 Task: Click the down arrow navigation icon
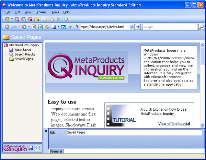click(x=77, y=27)
